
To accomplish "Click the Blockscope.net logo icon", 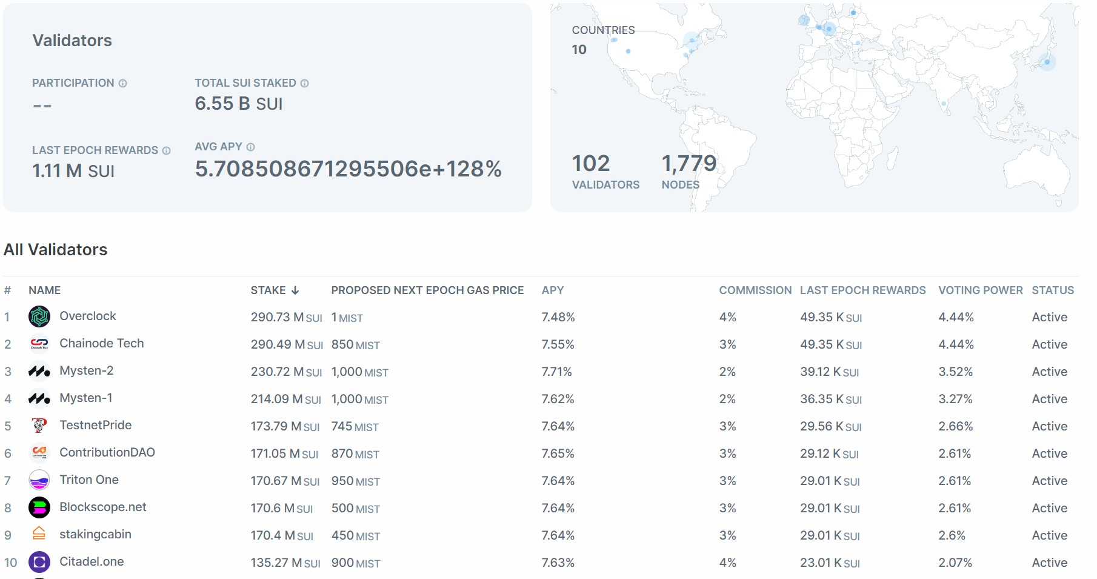I will click(x=39, y=507).
